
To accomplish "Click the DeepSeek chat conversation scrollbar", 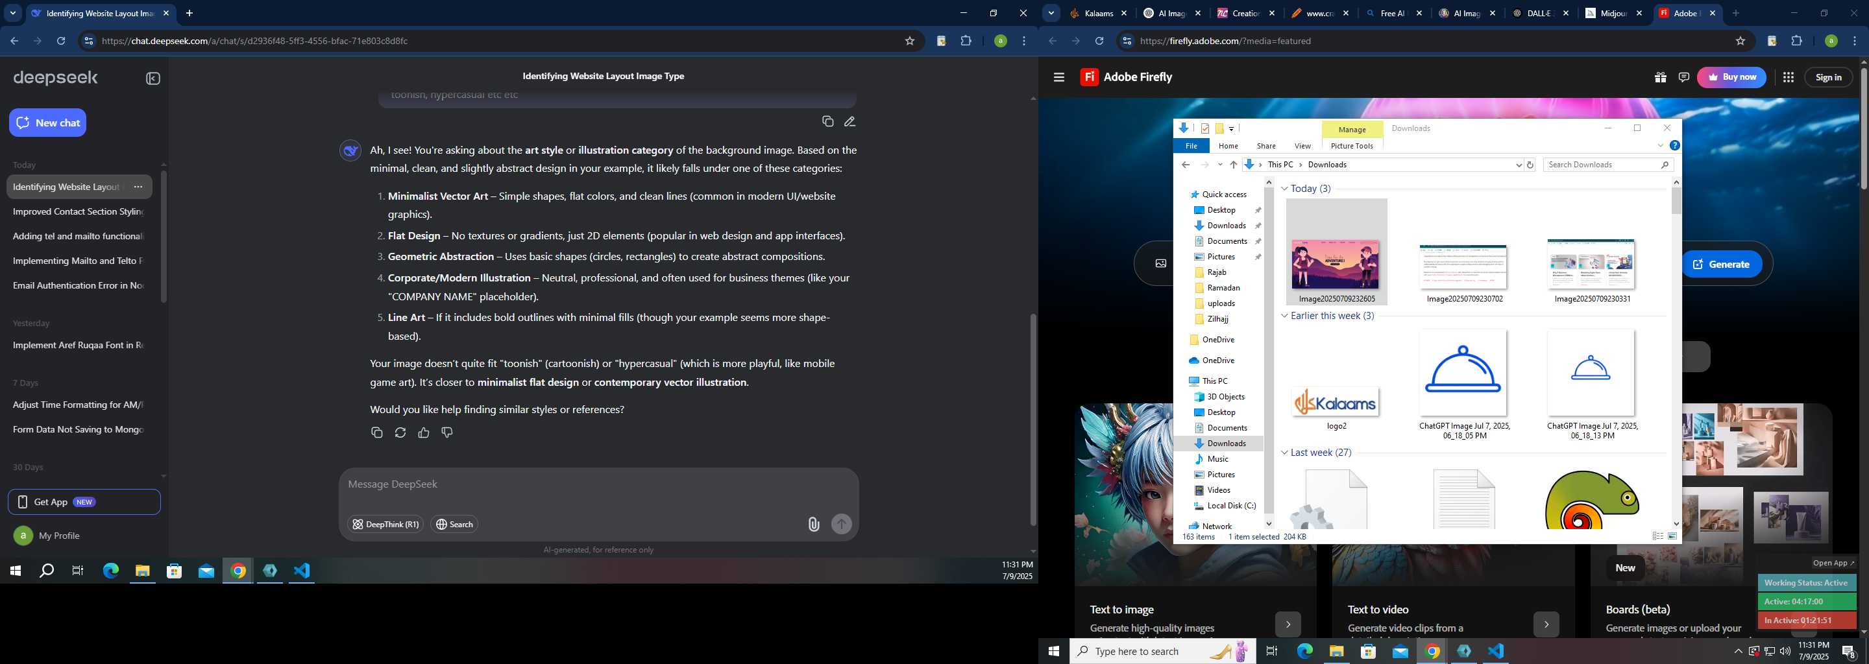I will (x=1033, y=419).
